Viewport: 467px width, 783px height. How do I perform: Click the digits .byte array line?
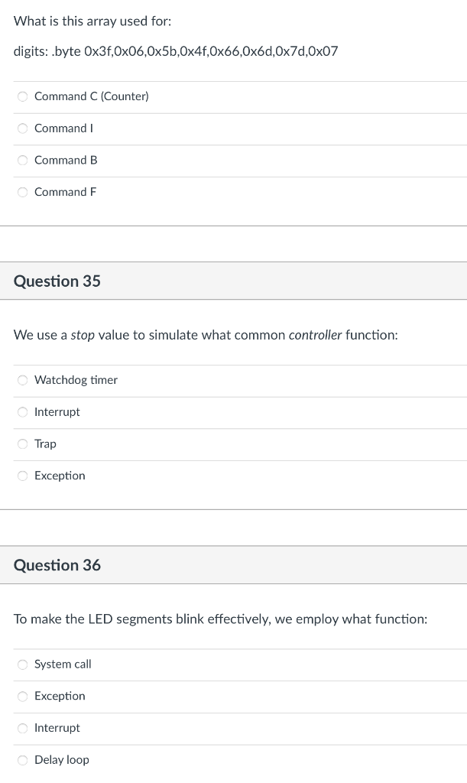[176, 52]
